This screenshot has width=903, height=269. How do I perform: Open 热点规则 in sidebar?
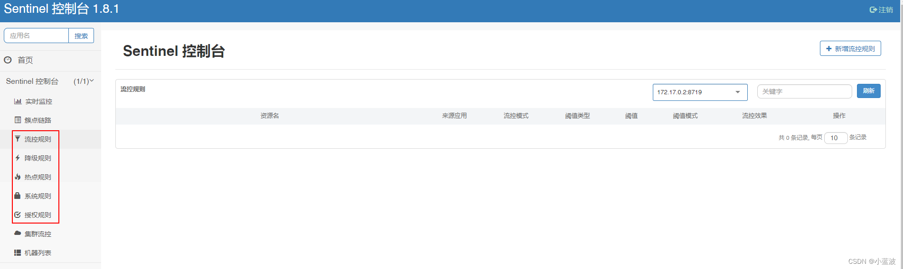click(50, 177)
